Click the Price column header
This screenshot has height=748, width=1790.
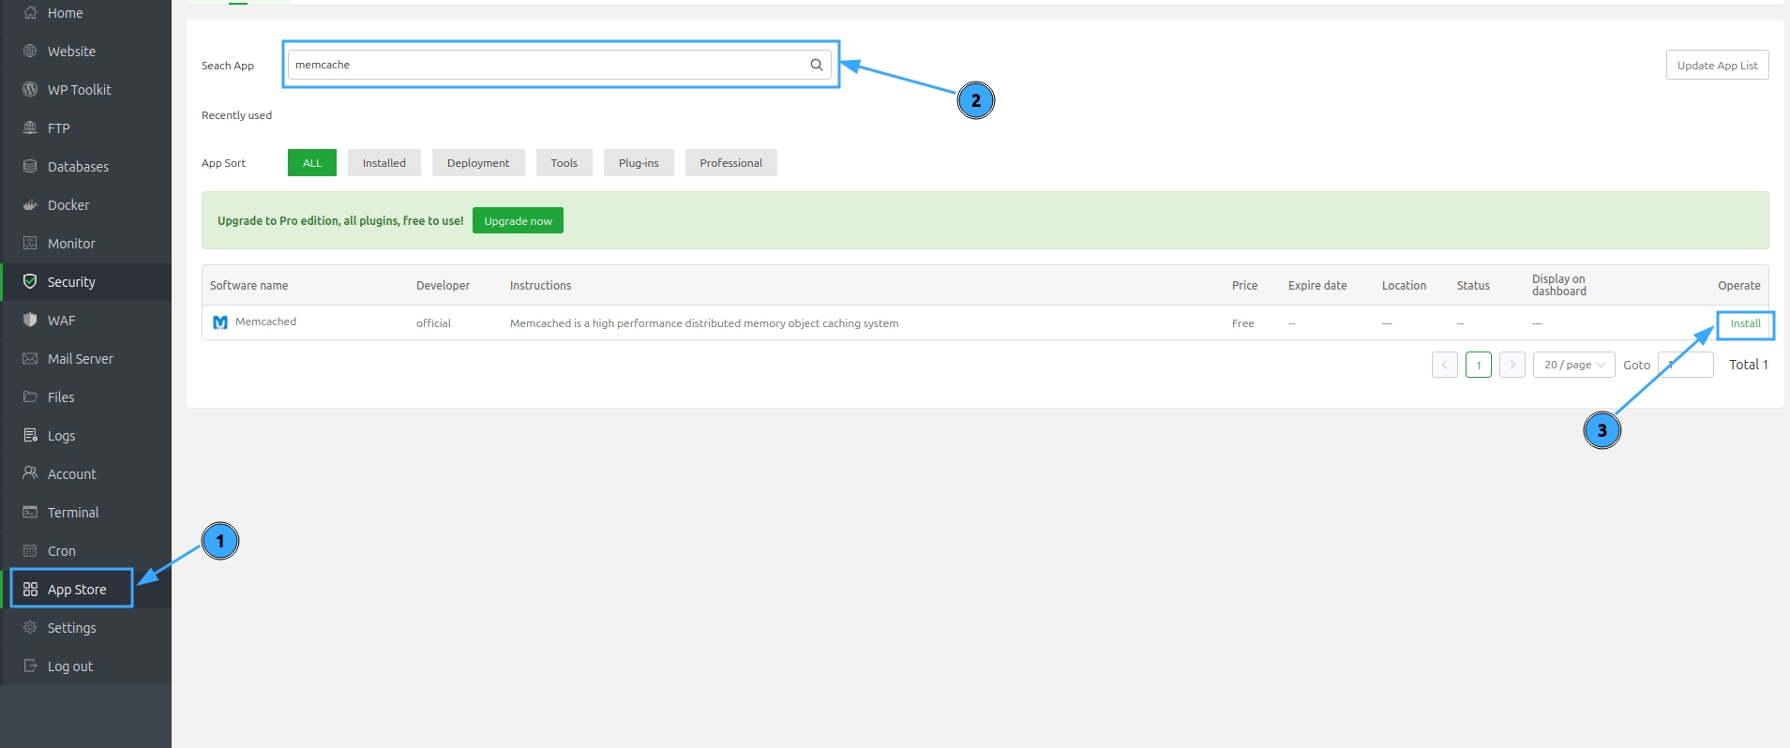1244,286
